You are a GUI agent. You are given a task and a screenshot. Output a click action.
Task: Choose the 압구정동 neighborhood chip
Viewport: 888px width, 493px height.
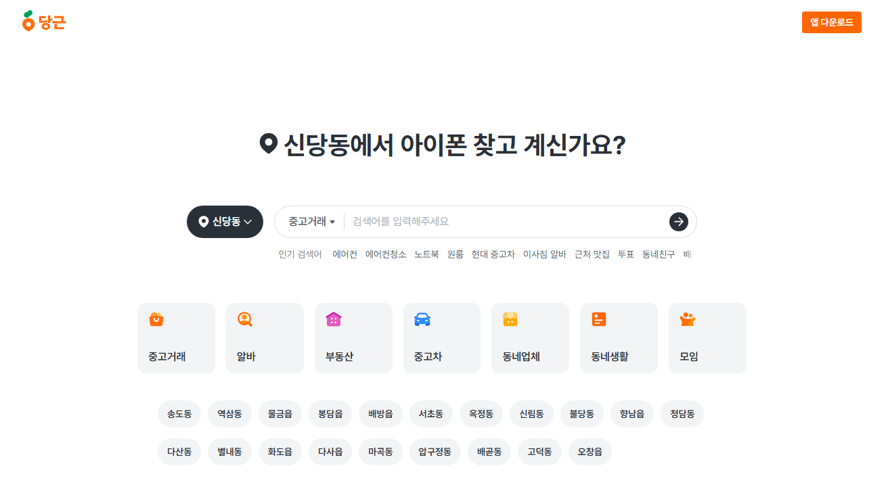pyautogui.click(x=435, y=452)
